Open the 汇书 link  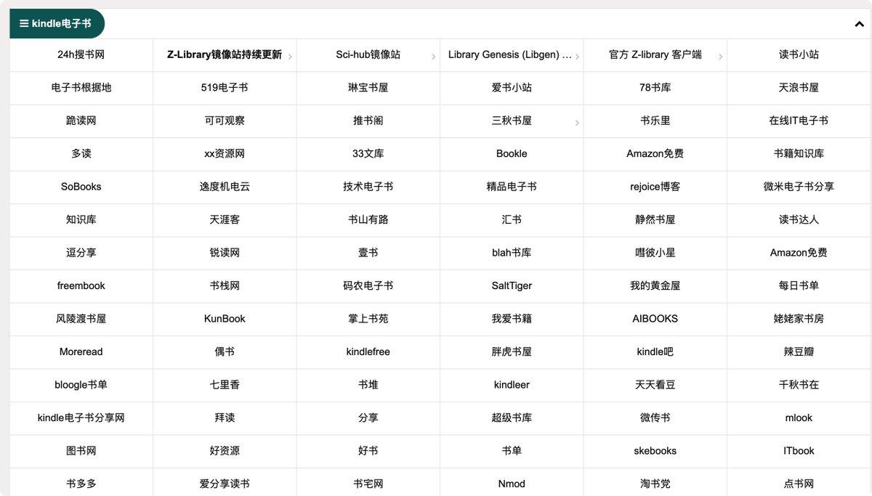coord(512,219)
